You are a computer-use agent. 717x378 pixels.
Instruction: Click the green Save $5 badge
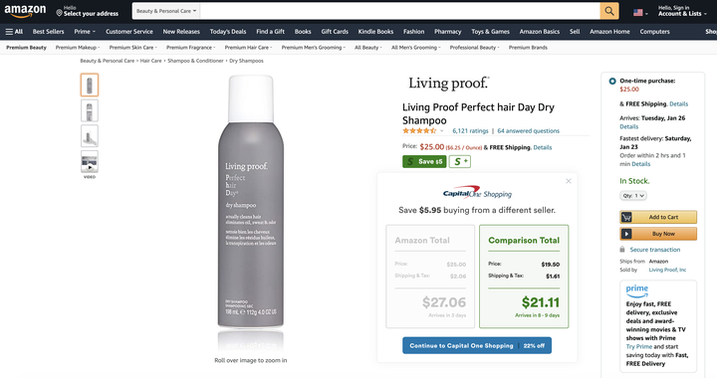[424, 161]
